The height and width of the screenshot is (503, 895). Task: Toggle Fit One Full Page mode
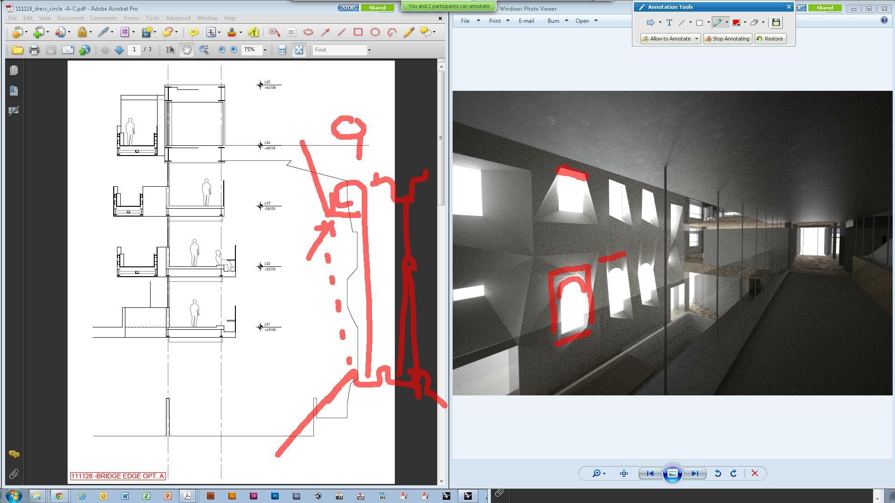click(x=299, y=50)
